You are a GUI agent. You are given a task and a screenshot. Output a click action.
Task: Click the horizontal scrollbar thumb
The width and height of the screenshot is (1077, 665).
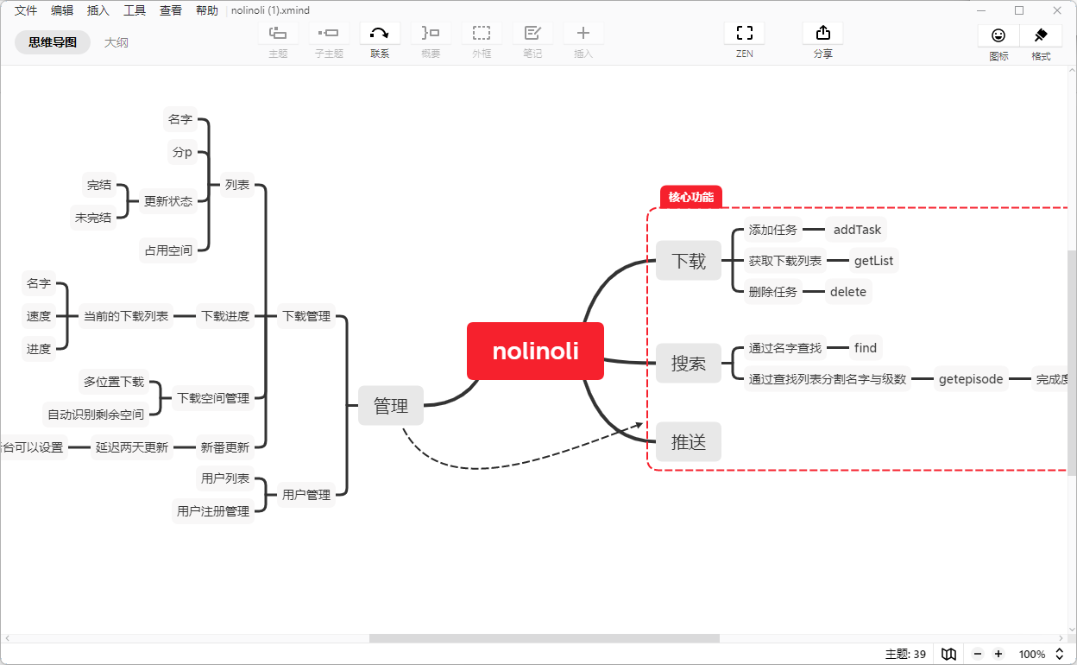[x=544, y=638]
